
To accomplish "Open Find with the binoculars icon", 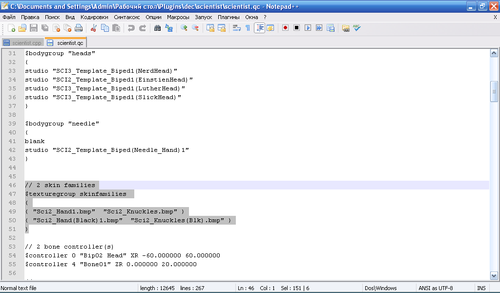I will 157,28.
